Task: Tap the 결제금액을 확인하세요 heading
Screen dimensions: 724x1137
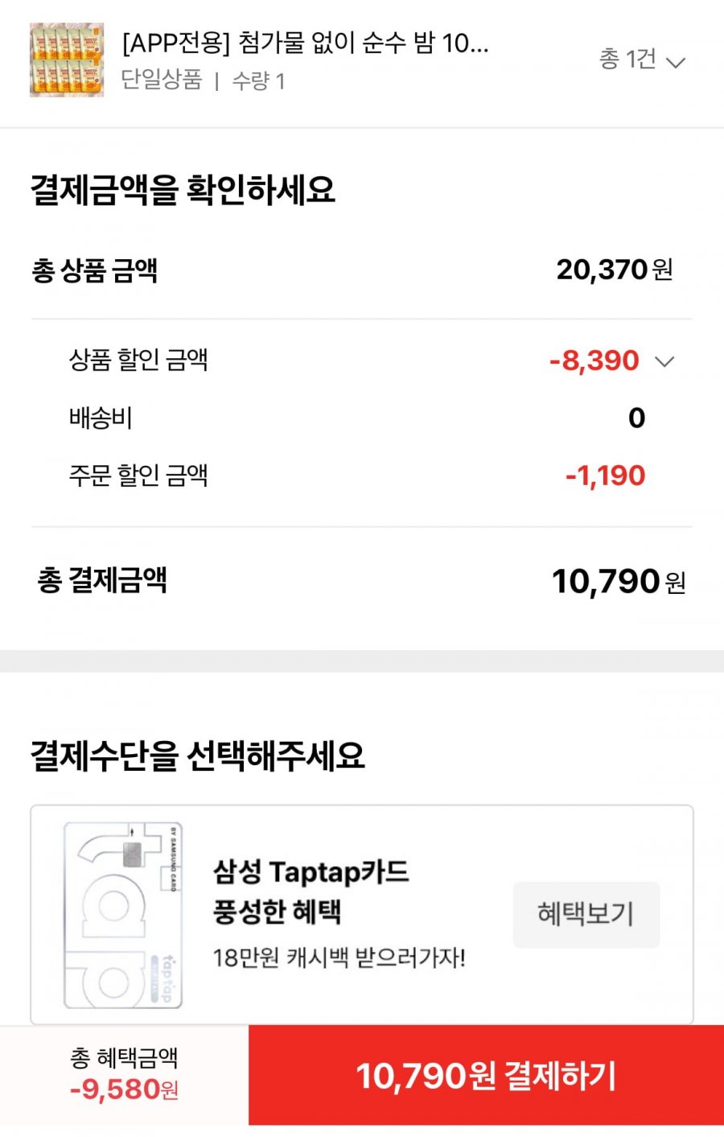Action: pyautogui.click(x=183, y=190)
